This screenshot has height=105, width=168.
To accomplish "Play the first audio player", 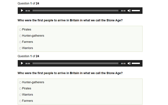I will 22,11.
